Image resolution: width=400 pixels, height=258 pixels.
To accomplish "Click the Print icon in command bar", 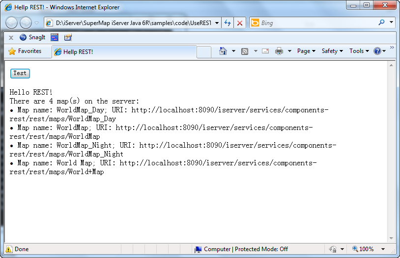I will point(279,51).
